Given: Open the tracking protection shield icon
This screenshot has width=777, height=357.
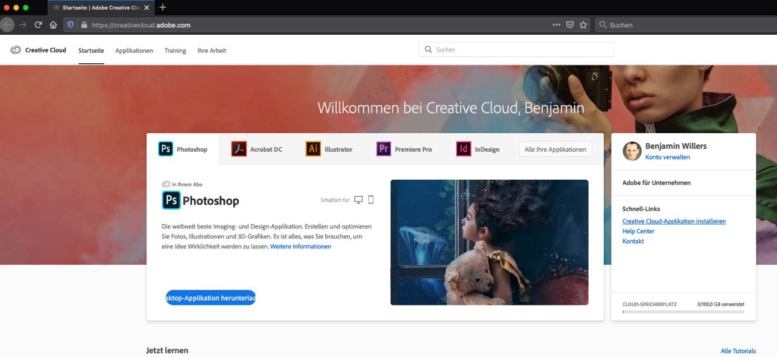Looking at the screenshot, I should (71, 25).
